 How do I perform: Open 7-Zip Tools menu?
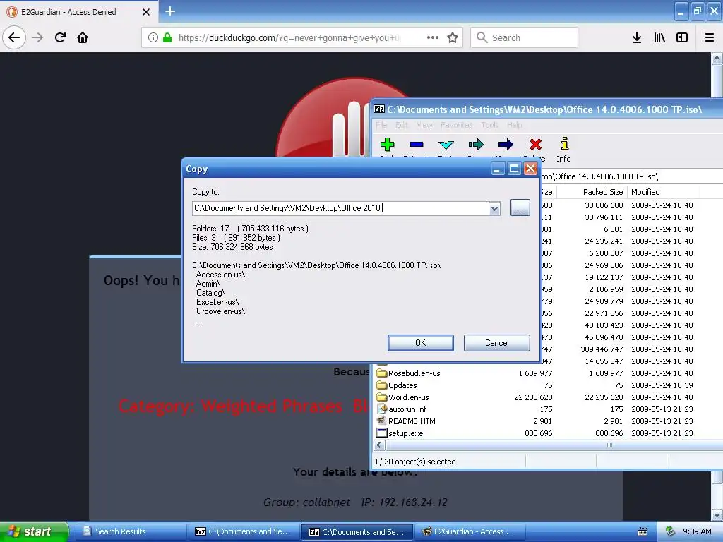[490, 125]
